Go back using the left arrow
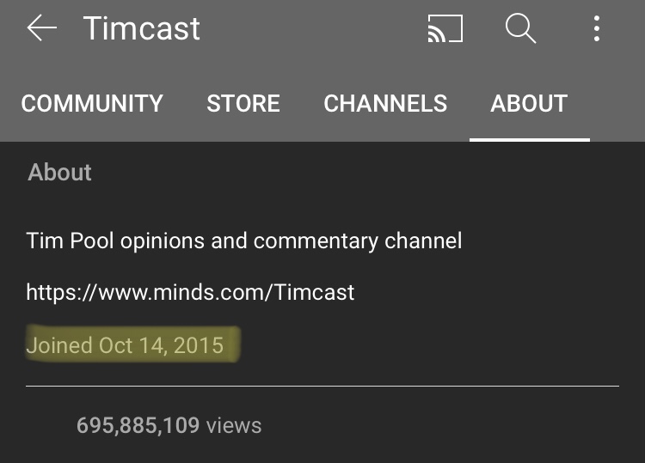Viewport: 645px width, 463px height. [41, 28]
